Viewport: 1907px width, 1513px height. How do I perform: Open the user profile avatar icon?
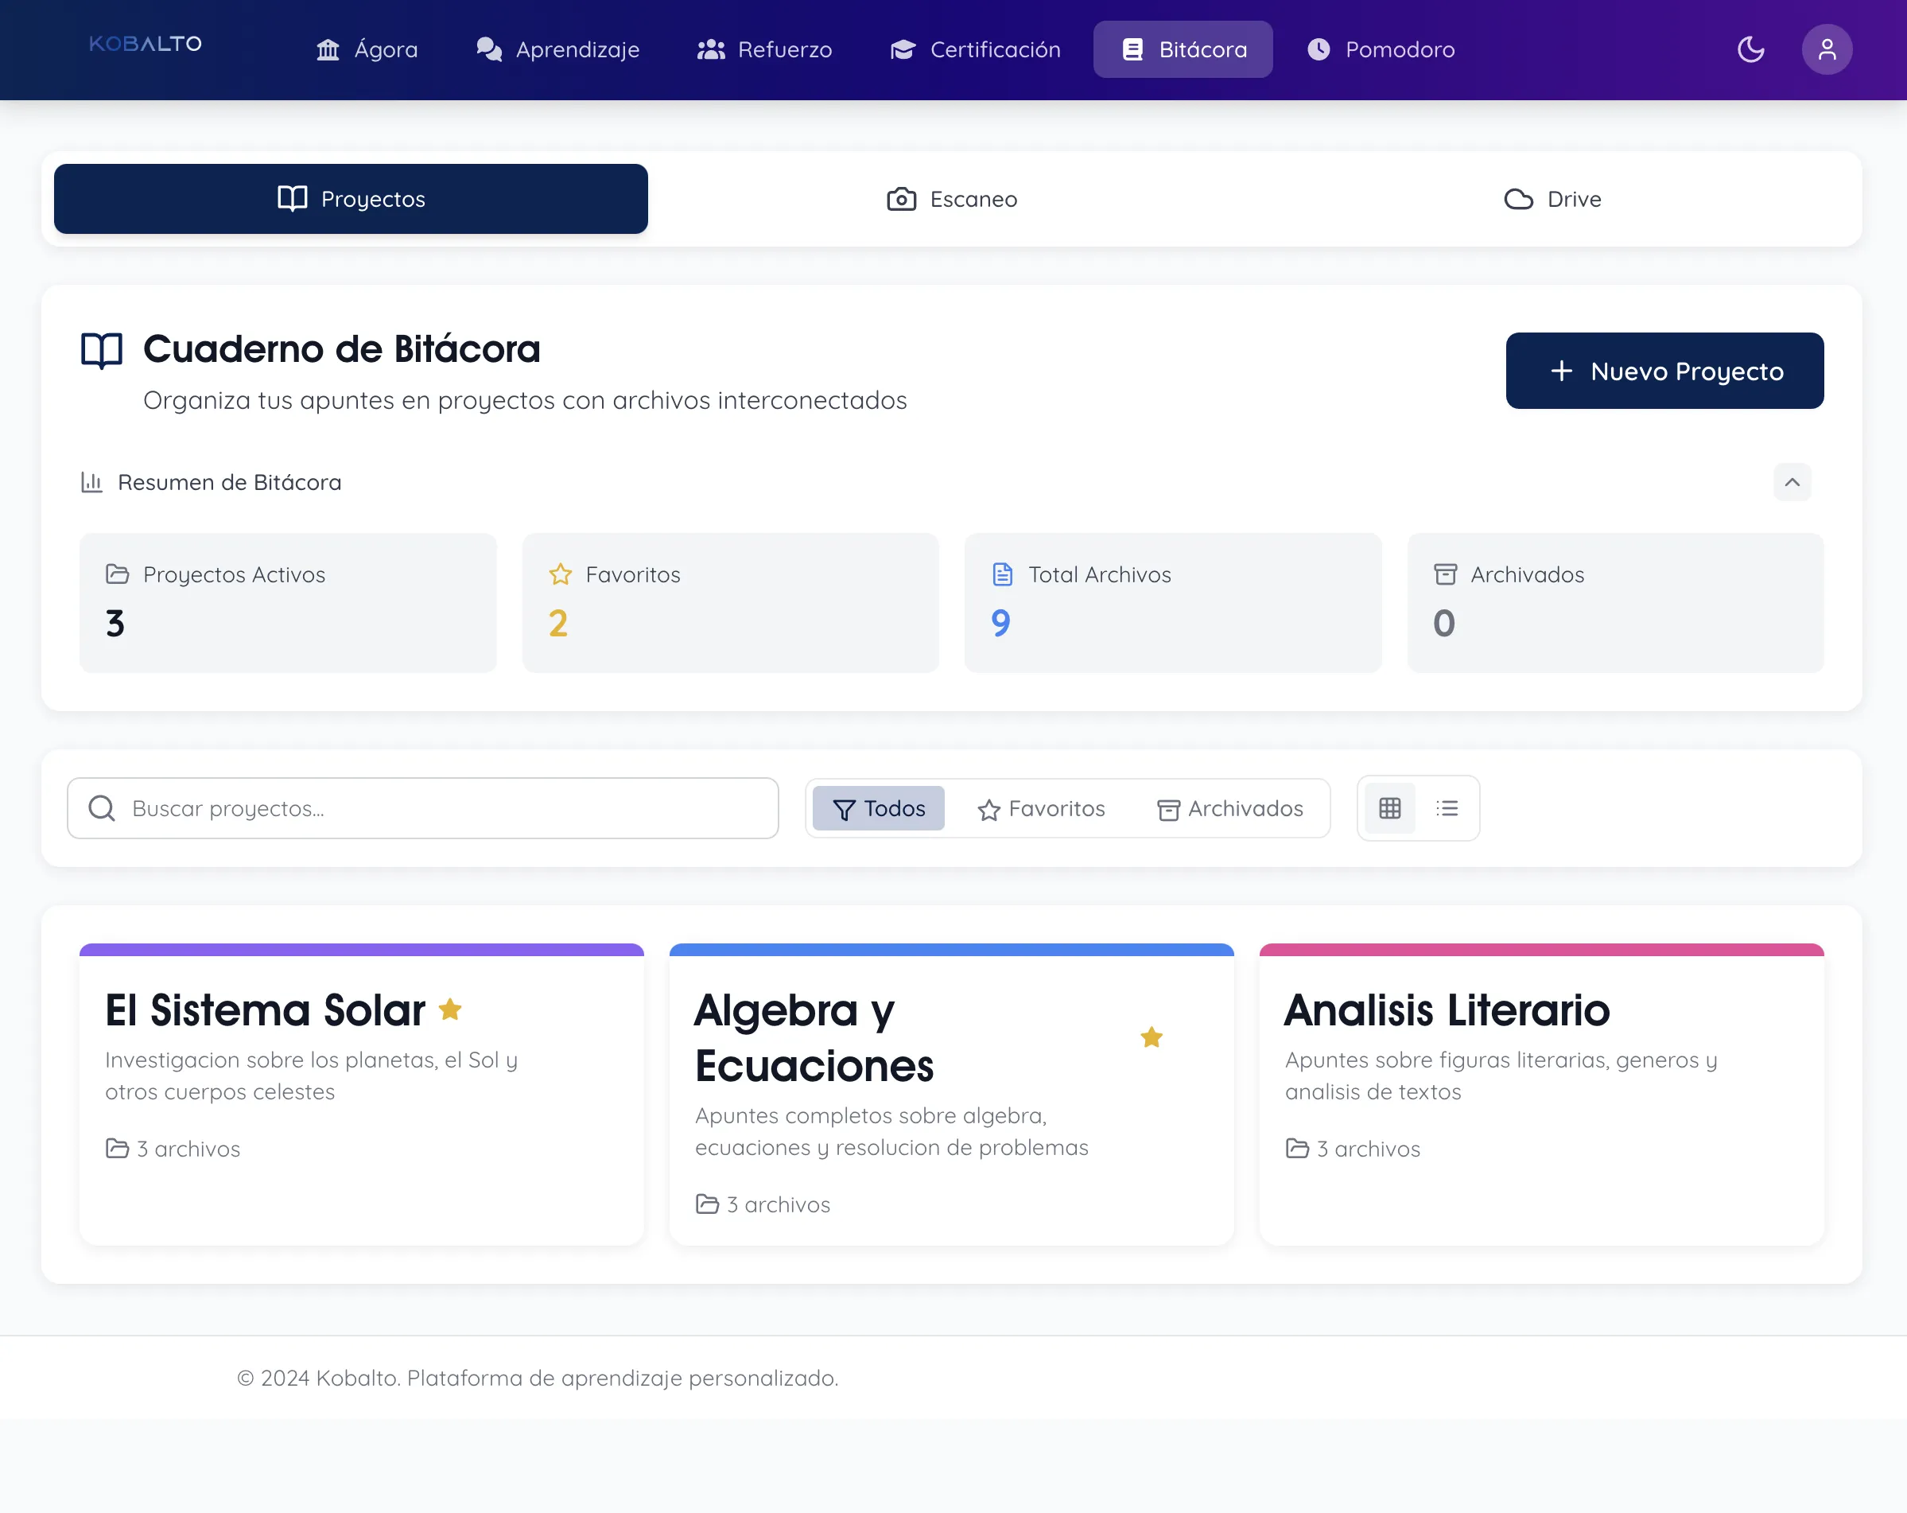tap(1826, 49)
